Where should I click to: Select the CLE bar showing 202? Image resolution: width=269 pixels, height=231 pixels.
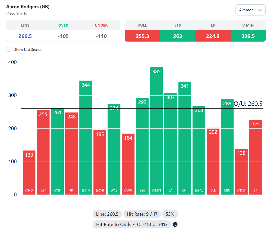(213, 161)
